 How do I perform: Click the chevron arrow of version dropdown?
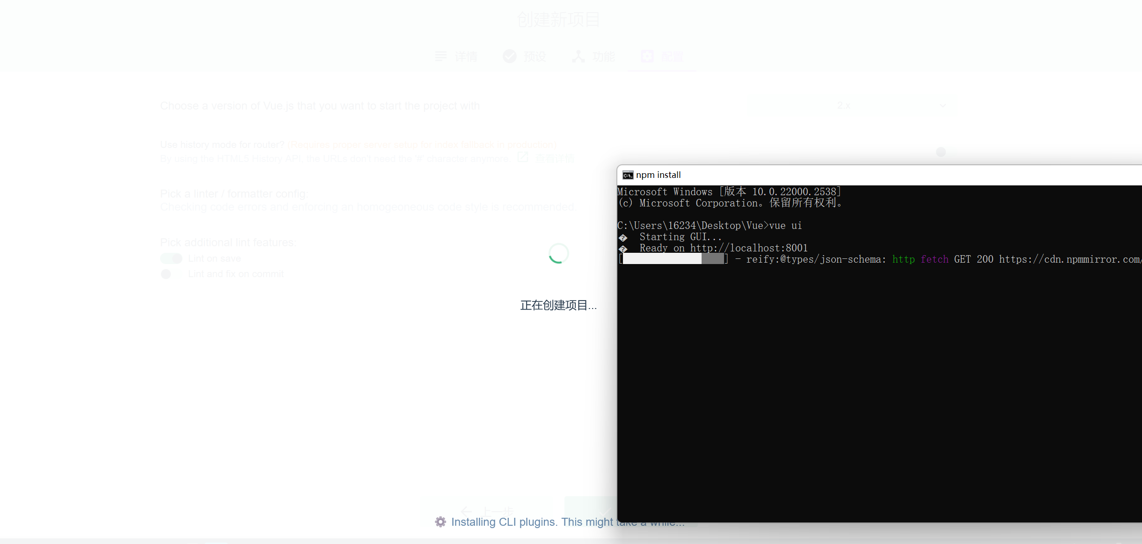click(x=943, y=105)
